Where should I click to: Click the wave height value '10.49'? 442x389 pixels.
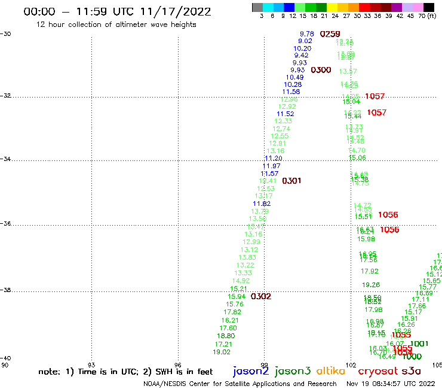pos(294,77)
